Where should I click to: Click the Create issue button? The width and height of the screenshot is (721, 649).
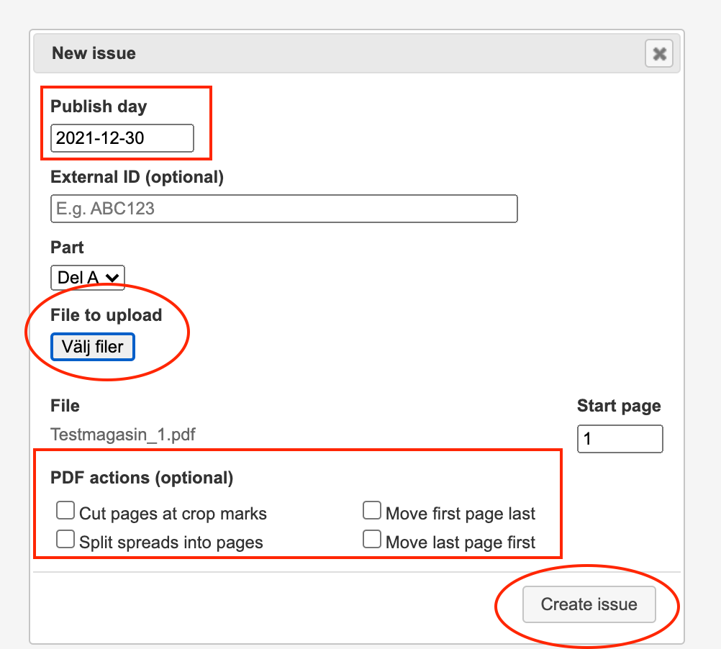coord(589,604)
